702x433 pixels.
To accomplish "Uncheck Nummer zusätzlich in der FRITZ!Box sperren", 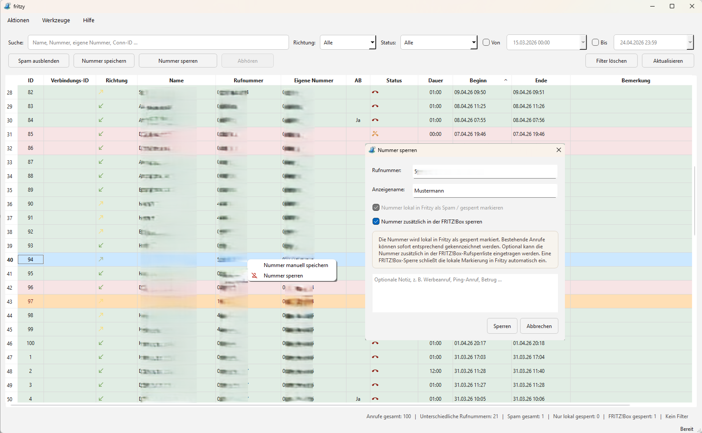I will 376,221.
